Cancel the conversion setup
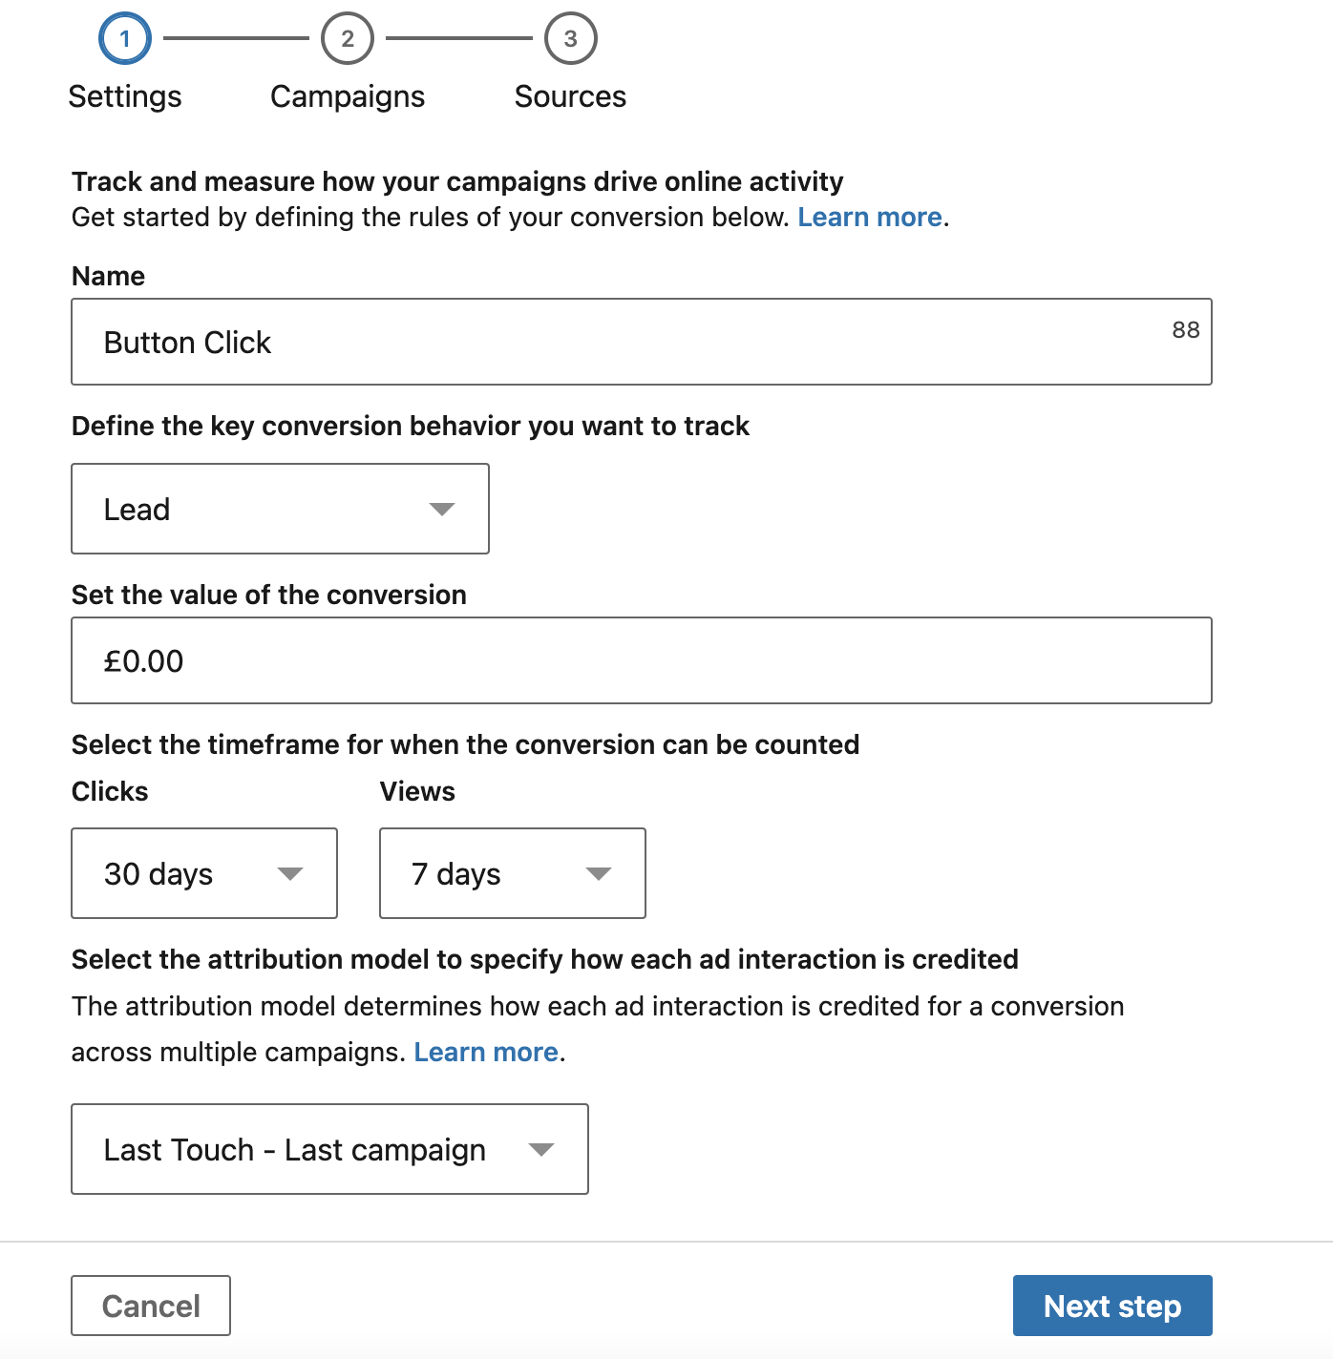 click(150, 1305)
